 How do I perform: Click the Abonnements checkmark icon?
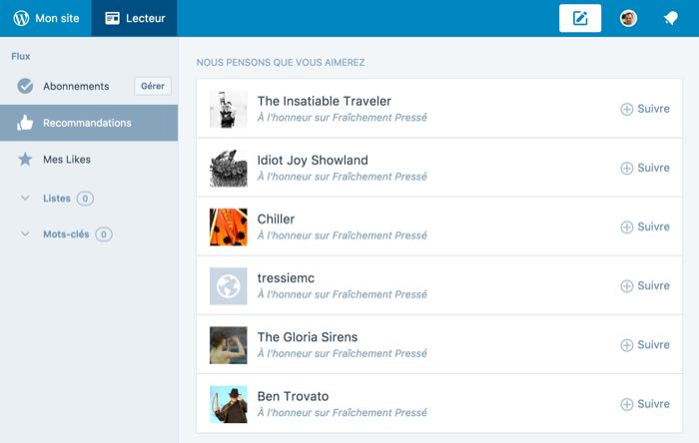click(25, 86)
